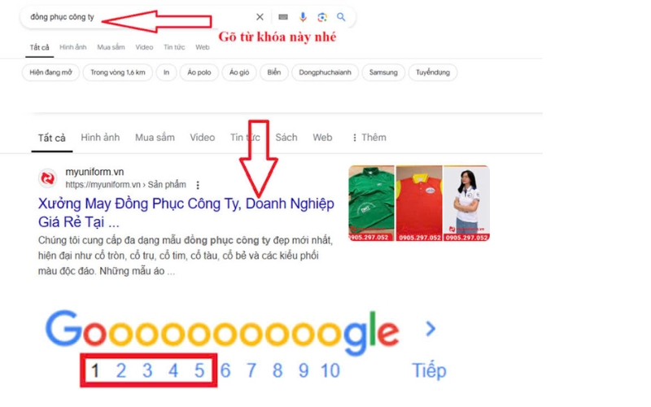Open the green polo shirt thumbnail

371,203
